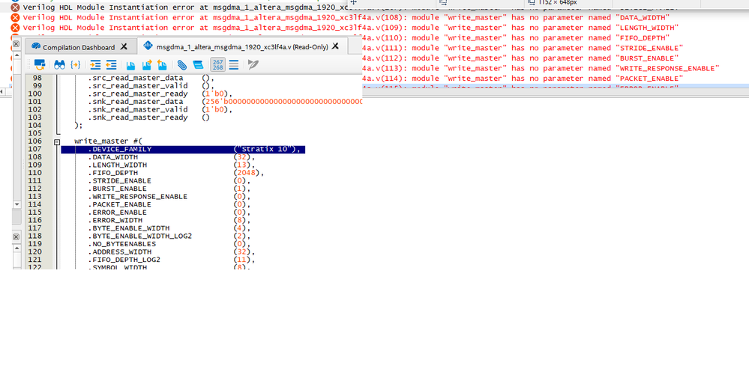Click the .BURST_ENABLE parameter on line 112
Viewport: 749px width, 366px height.
[117, 189]
